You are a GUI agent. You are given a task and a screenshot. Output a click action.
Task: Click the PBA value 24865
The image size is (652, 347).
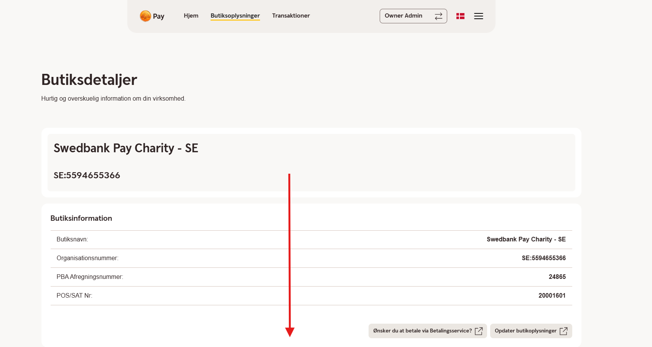tap(557, 277)
